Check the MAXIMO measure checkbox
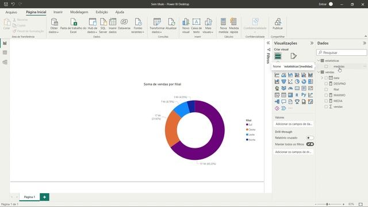The image size is (368, 207). pyautogui.click(x=326, y=95)
